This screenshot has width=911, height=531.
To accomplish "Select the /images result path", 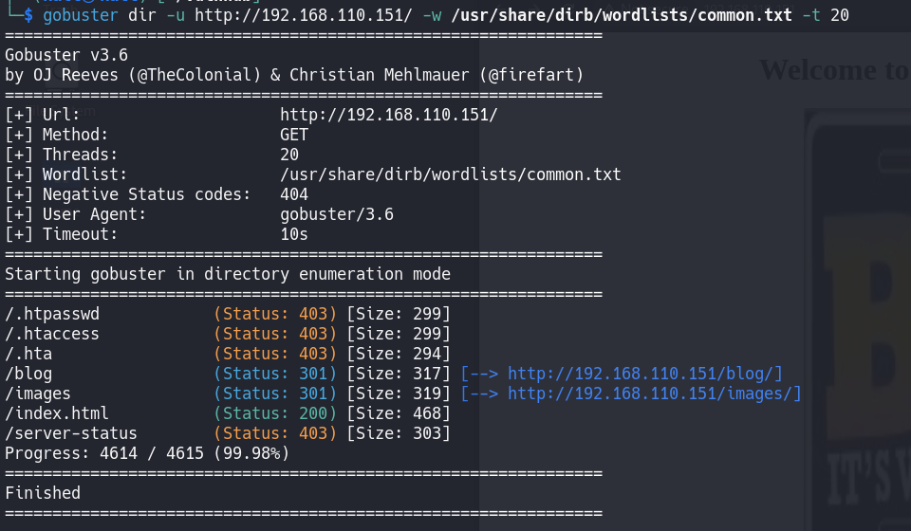I will click(38, 394).
